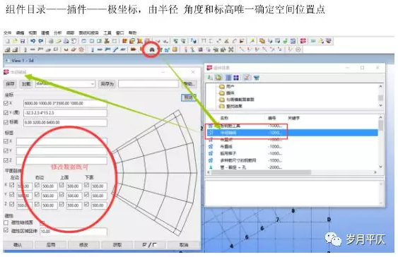Click scroll-down arrow of catalog folder tree
This screenshot has width=398, height=257.
tap(380, 105)
